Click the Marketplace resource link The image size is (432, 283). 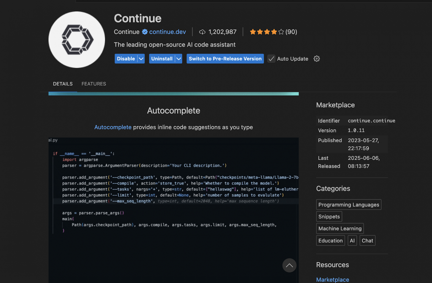[332, 279]
